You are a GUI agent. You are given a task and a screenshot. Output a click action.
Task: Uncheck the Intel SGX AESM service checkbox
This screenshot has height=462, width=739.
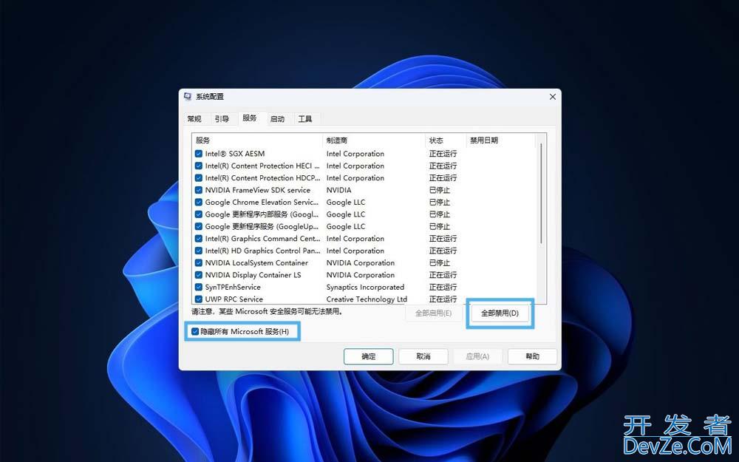point(198,154)
